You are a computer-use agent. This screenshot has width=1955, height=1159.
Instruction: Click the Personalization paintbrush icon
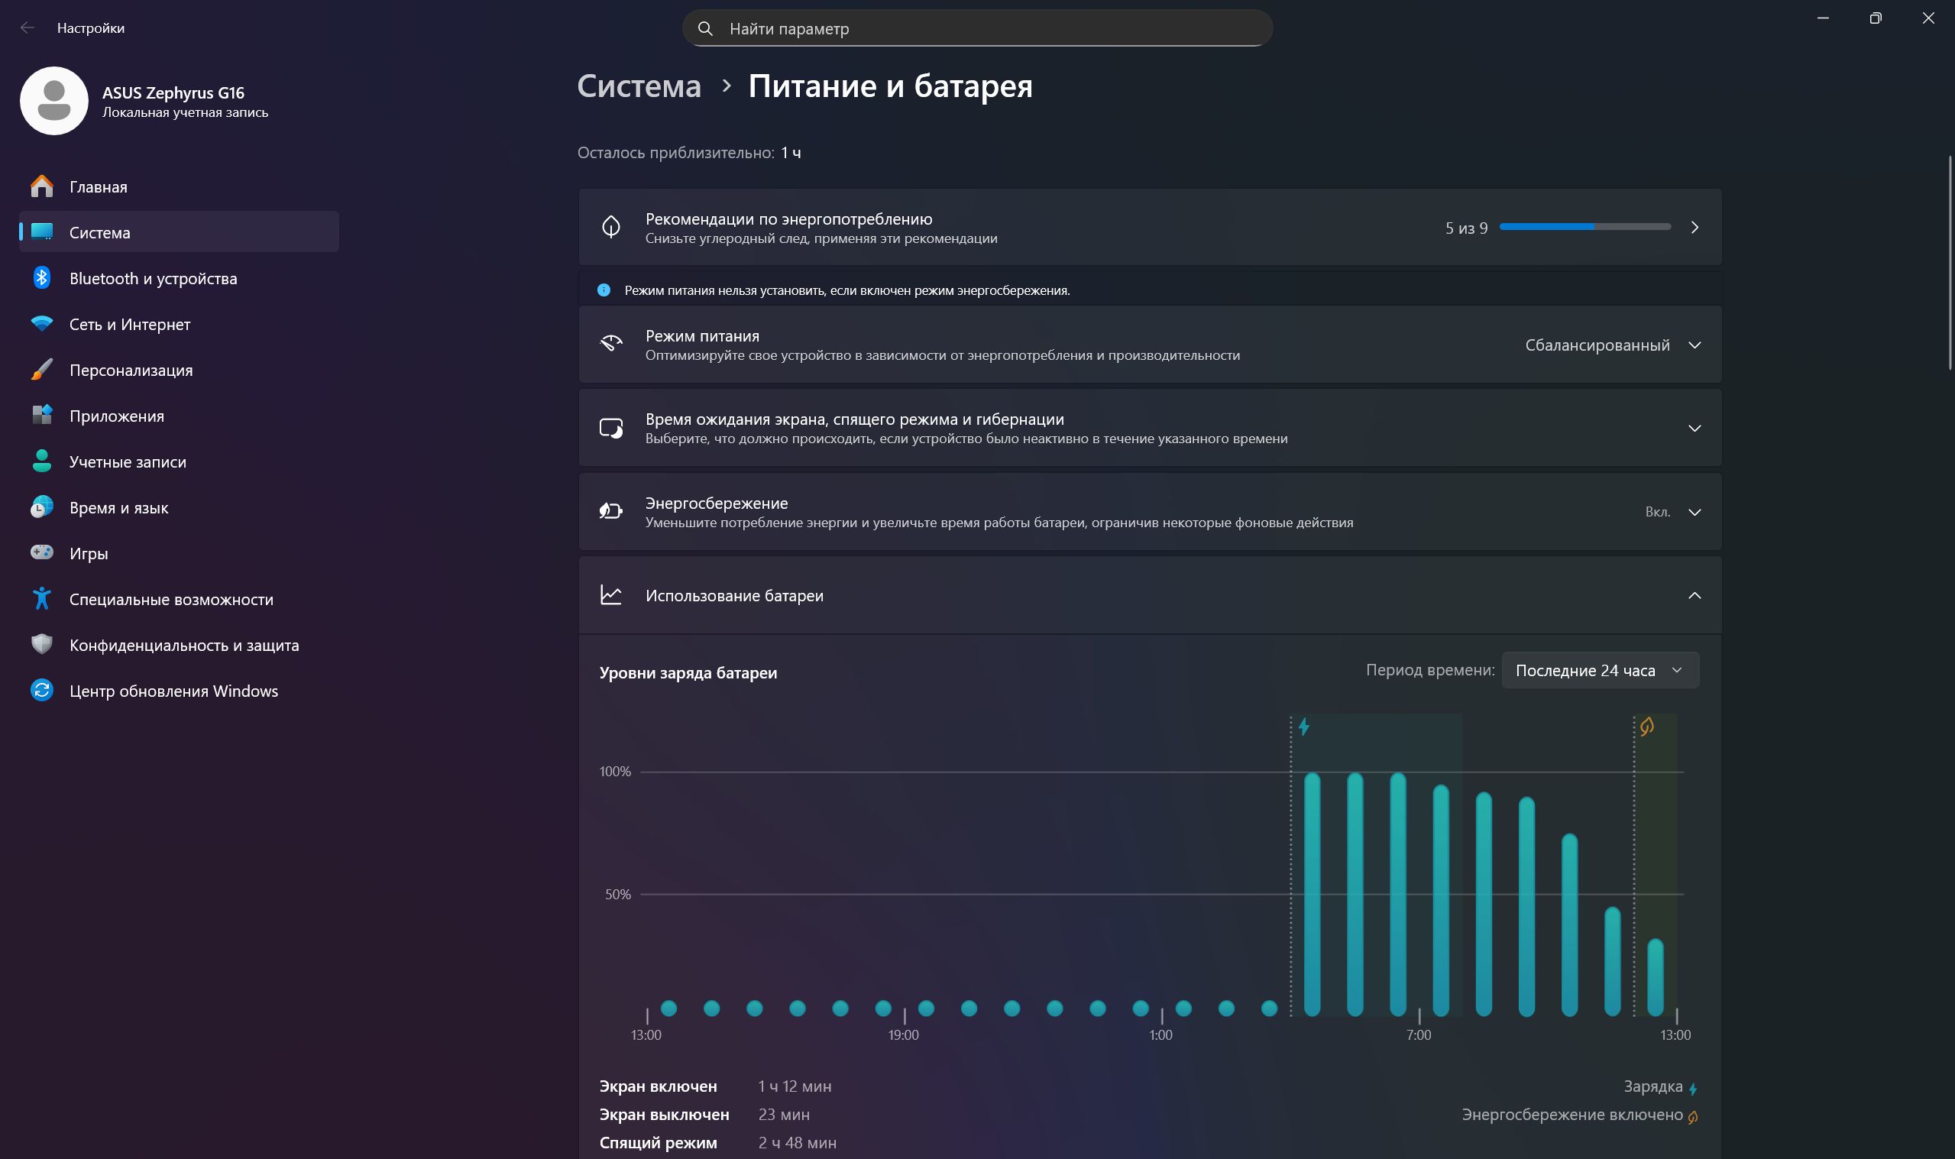[x=42, y=370]
